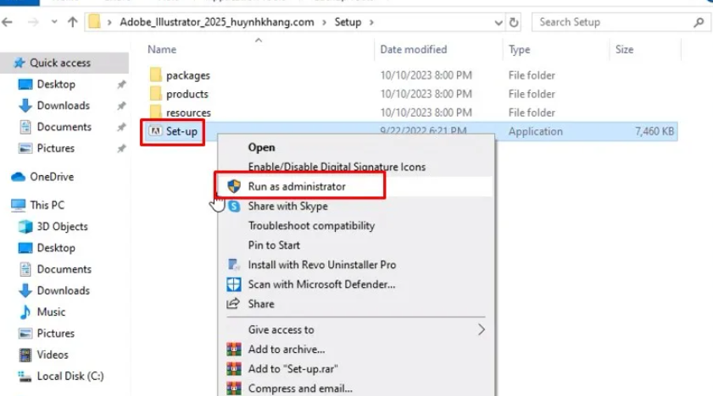Click the Set-up application file icon
The width and height of the screenshot is (713, 396).
(155, 132)
